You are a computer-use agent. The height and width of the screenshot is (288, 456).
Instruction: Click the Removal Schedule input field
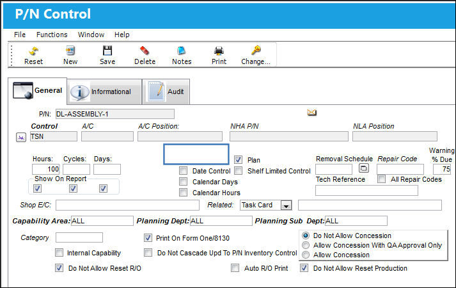tap(334, 169)
